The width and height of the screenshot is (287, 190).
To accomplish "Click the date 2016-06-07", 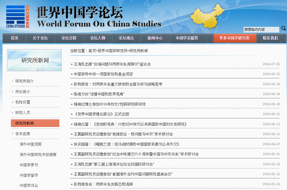I will click(271, 144).
